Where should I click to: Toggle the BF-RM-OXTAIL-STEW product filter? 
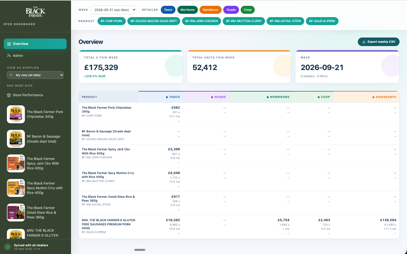click(x=285, y=21)
